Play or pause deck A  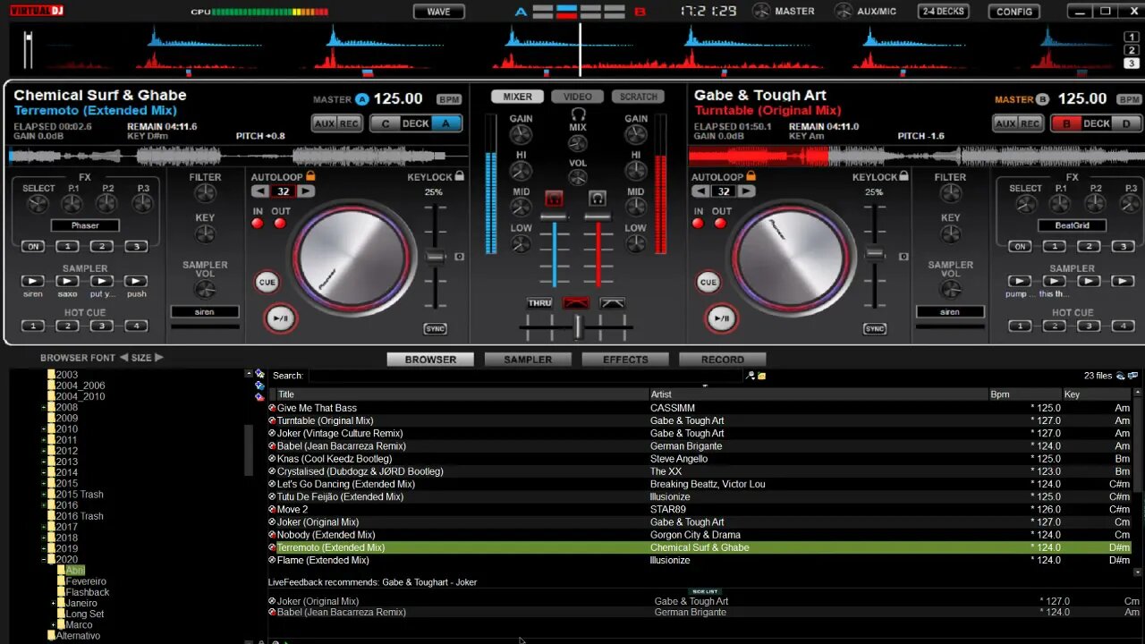(x=280, y=318)
